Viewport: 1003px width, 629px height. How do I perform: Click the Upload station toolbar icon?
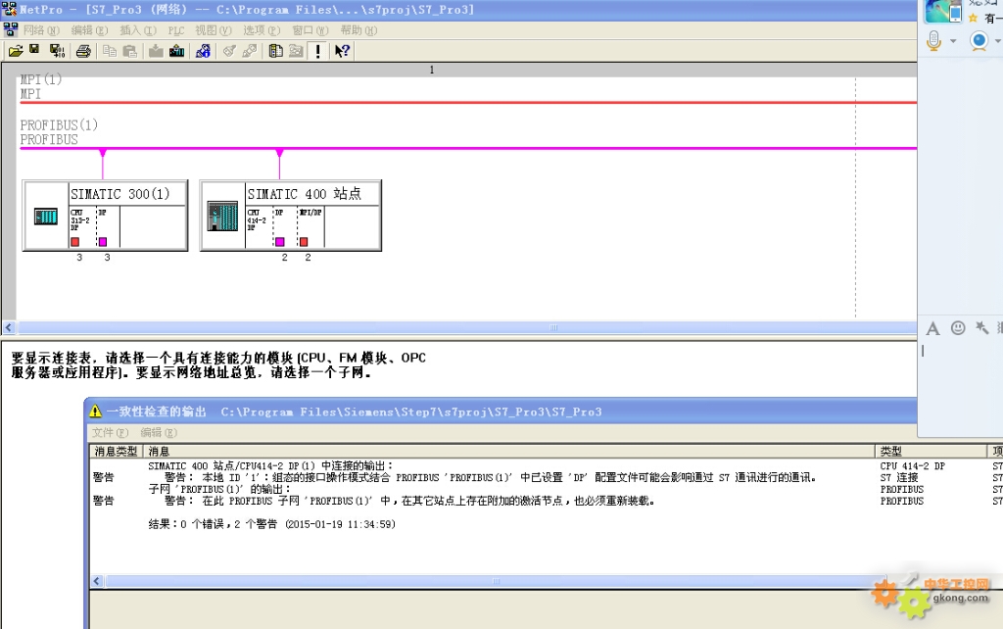176,51
